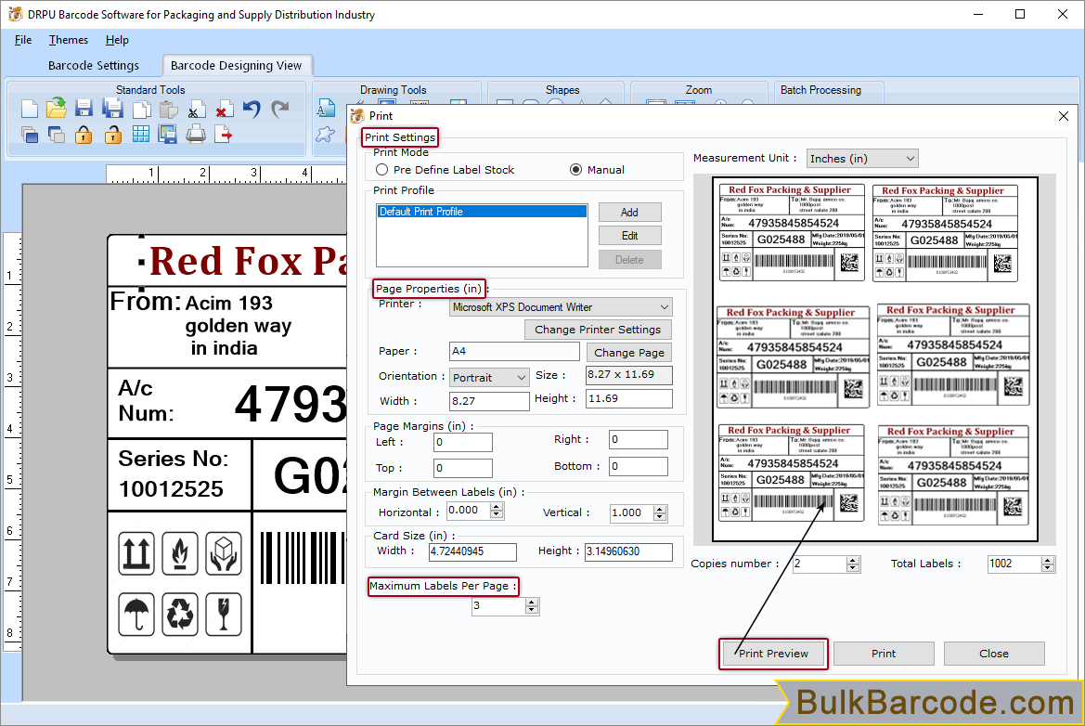Click the Close button in the Print dialog
The width and height of the screenshot is (1085, 726).
pyautogui.click(x=994, y=654)
